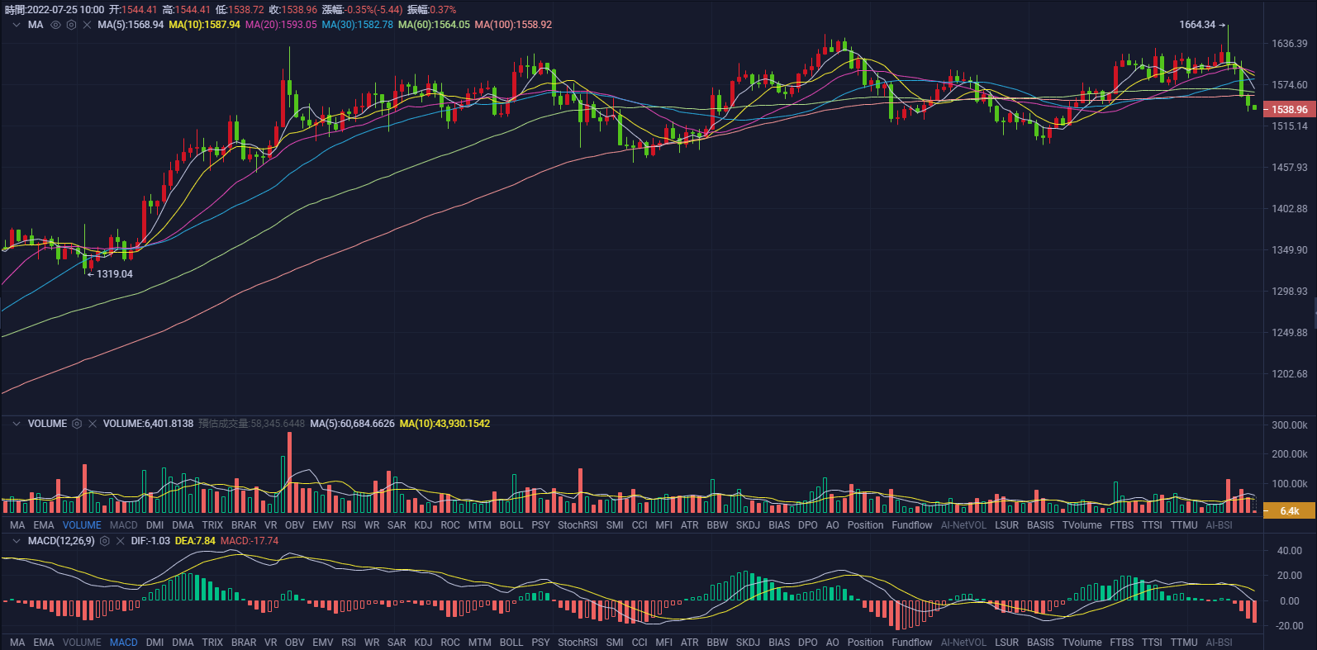Select DPO tab in bottom indicator row
This screenshot has width=1317, height=650.
pyautogui.click(x=808, y=643)
